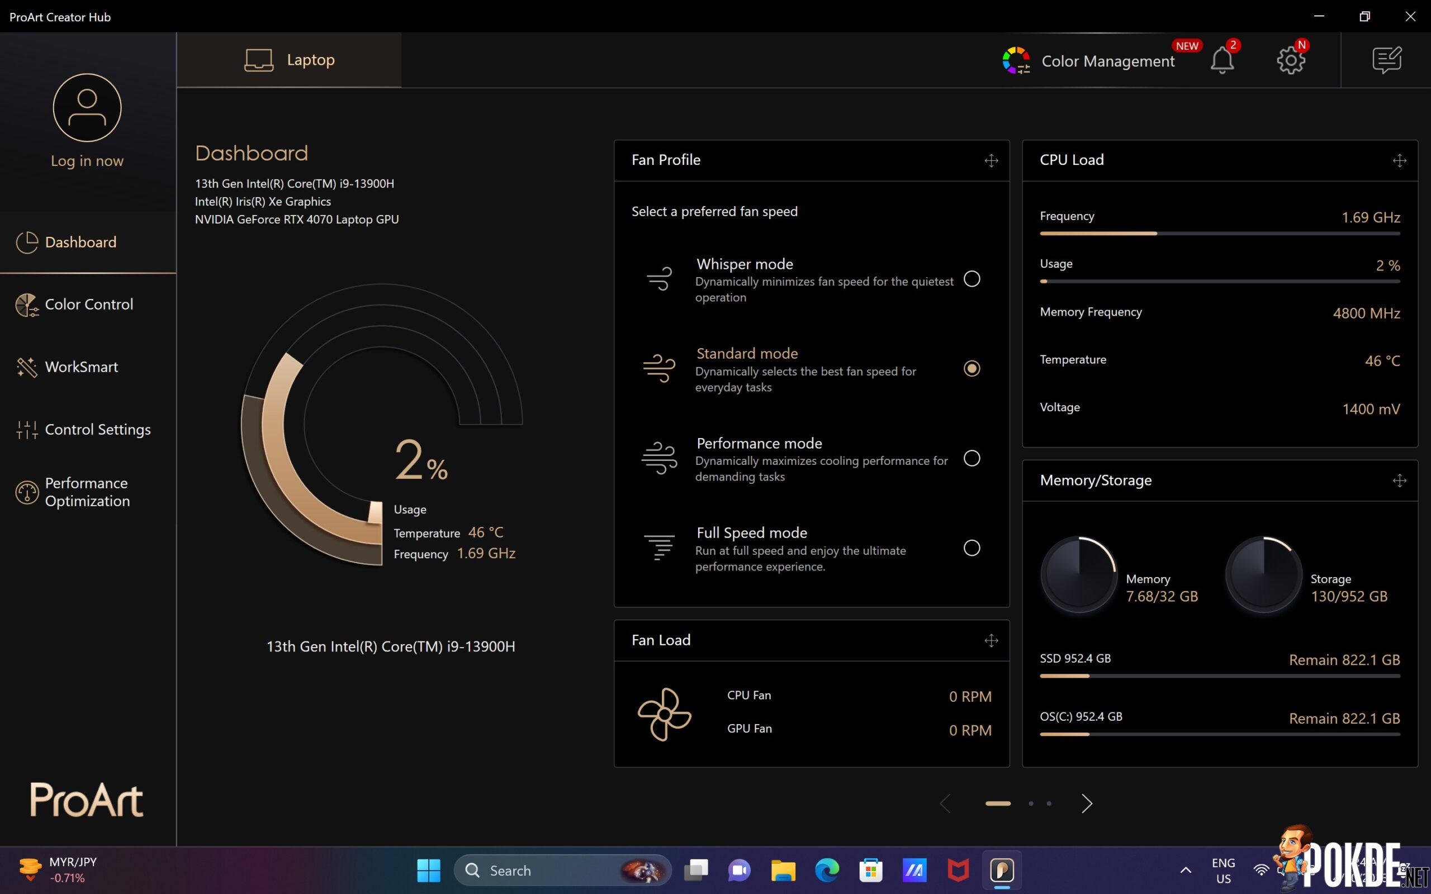Screen dimensions: 1431x894
Task: Open Microsoft Store from the taskbar
Action: tap(870, 871)
